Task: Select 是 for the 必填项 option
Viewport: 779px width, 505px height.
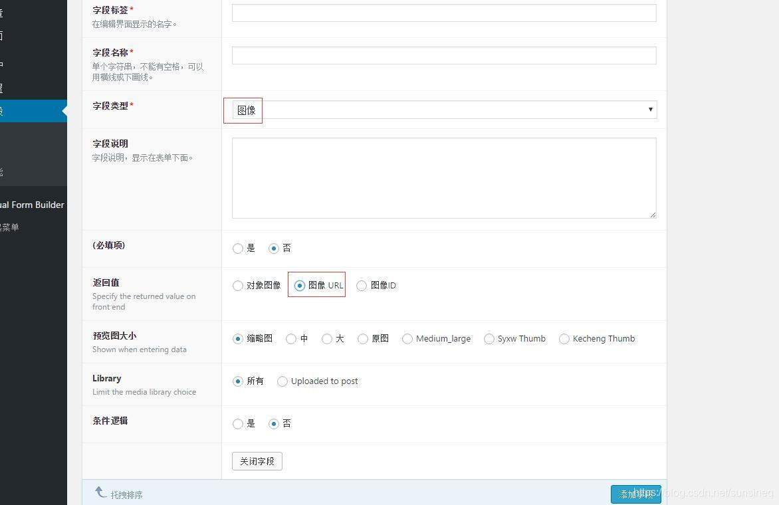Action: click(238, 248)
